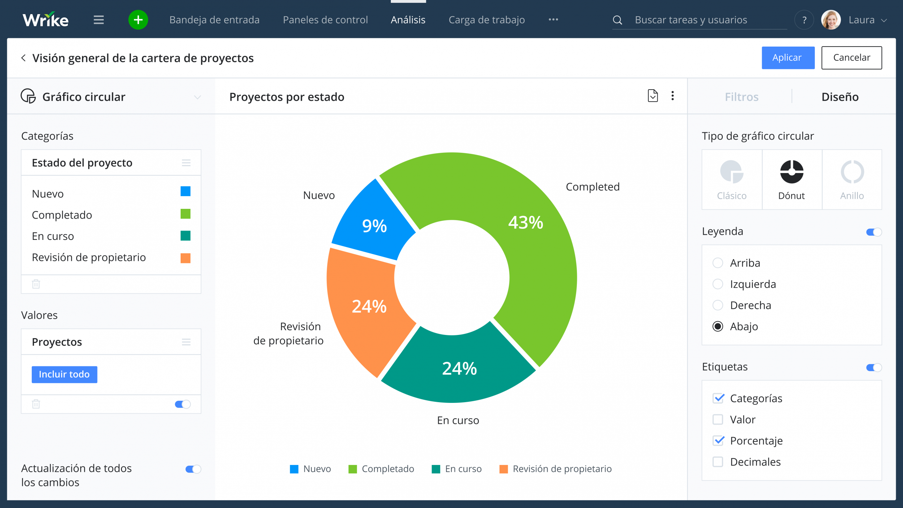Open the more options menu on the chart
Screen dimensions: 903x508
673,96
